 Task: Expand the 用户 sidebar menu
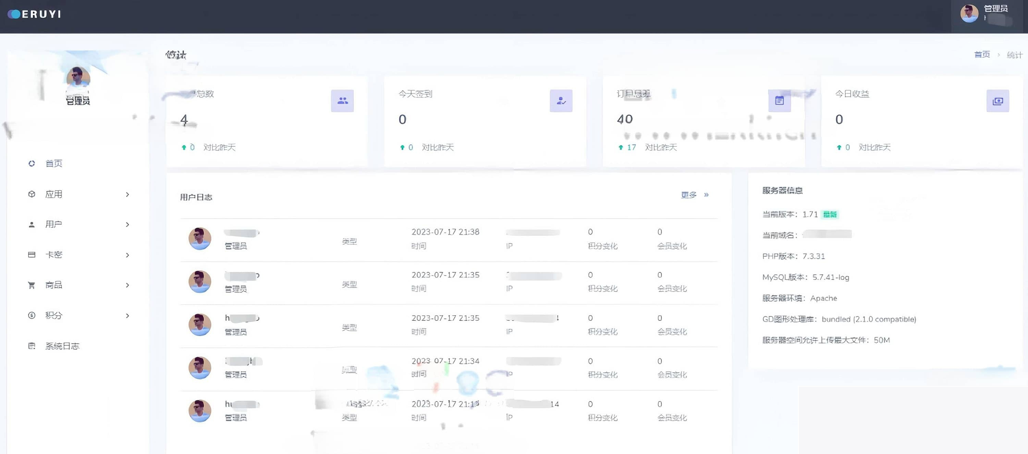coord(127,224)
